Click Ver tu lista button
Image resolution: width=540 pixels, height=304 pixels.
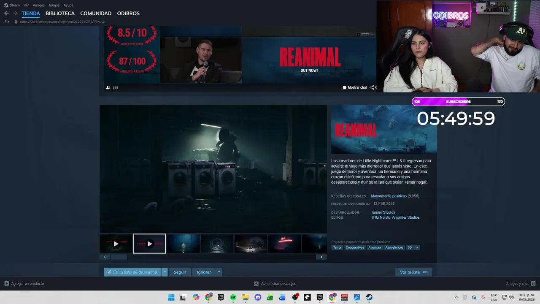point(413,272)
